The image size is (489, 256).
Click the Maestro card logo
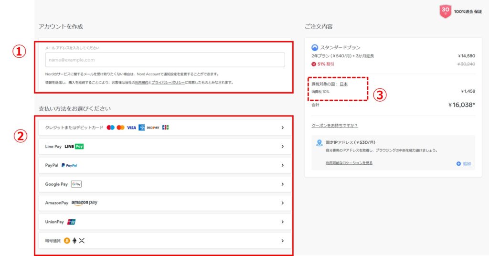(x=110, y=128)
